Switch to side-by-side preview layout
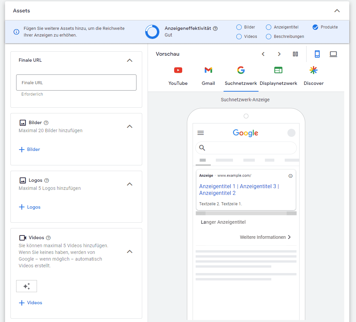The image size is (356, 322). 295,54
